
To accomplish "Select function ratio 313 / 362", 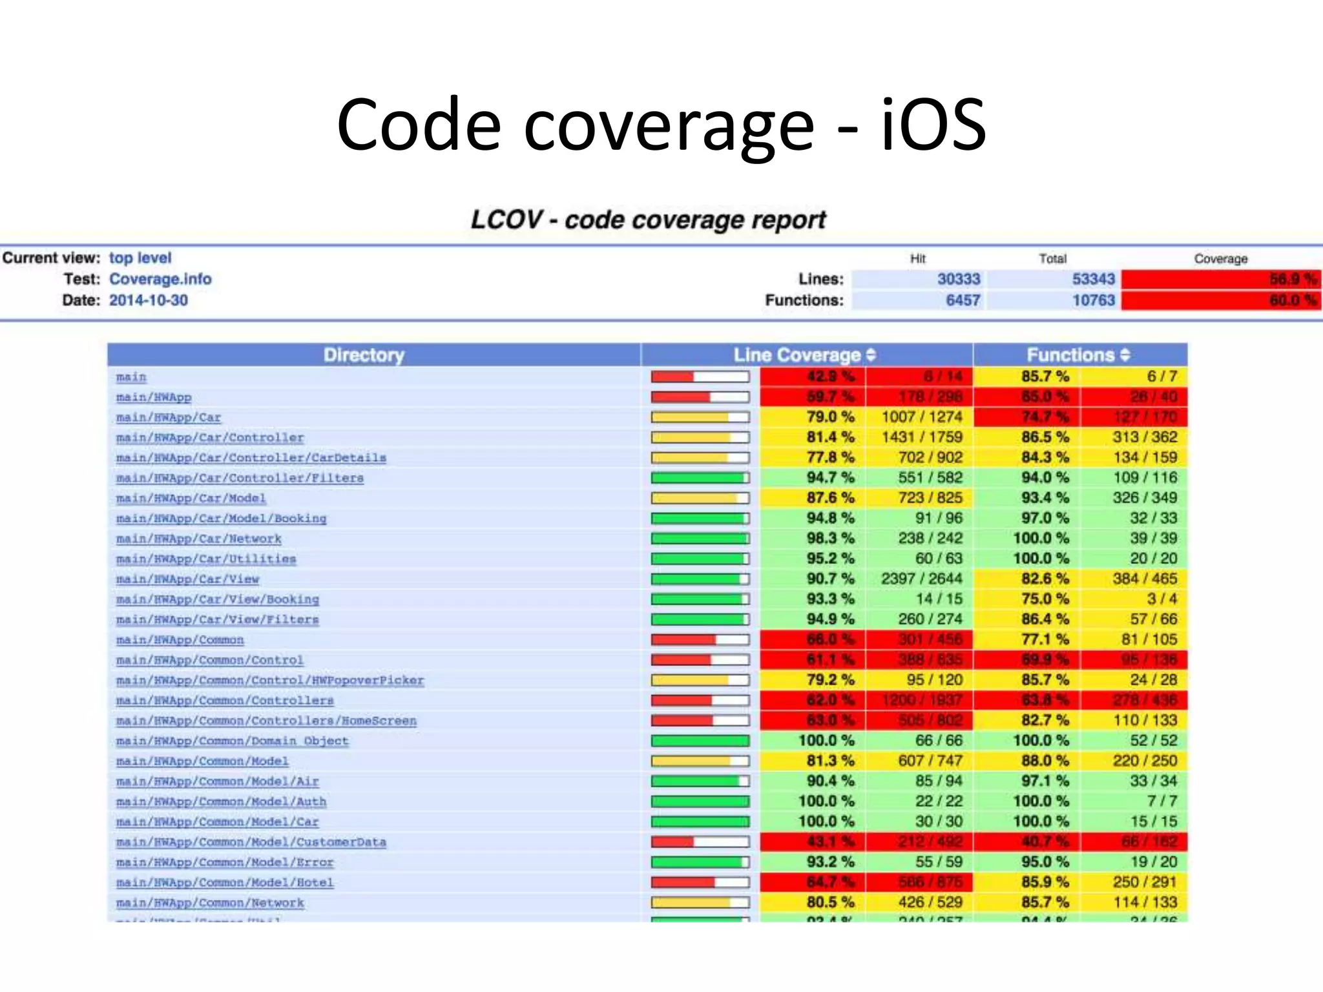I will pos(1145,437).
